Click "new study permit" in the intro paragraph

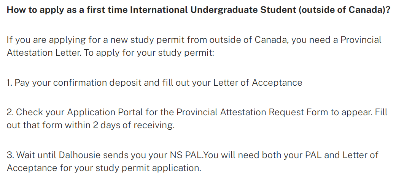coord(154,40)
